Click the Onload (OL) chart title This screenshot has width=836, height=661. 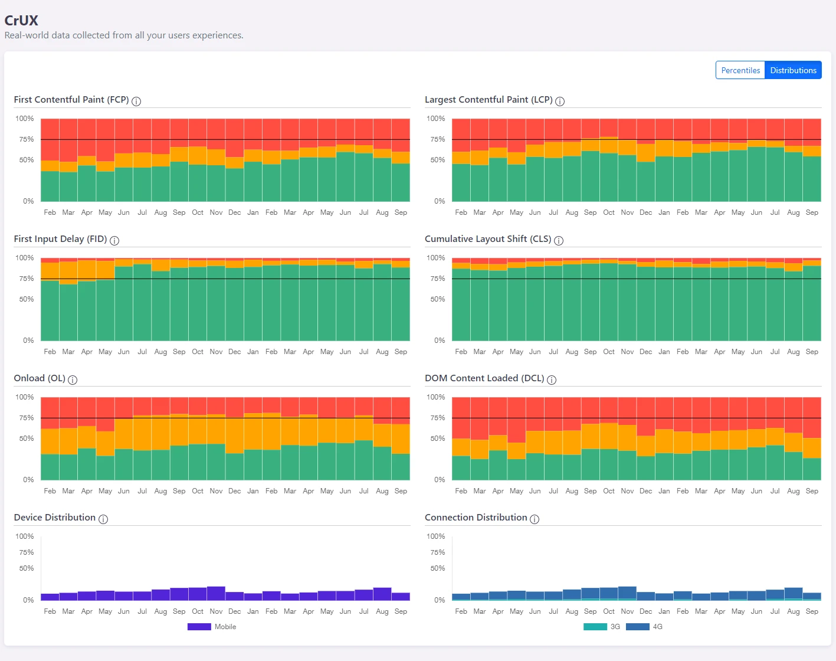click(x=40, y=378)
